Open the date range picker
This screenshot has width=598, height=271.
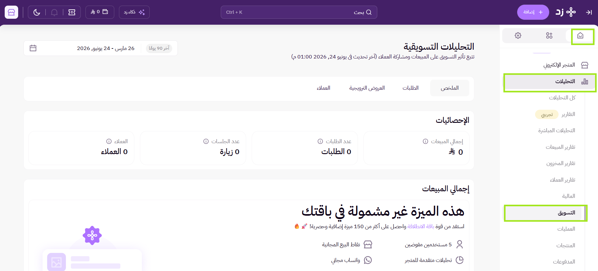point(101,48)
